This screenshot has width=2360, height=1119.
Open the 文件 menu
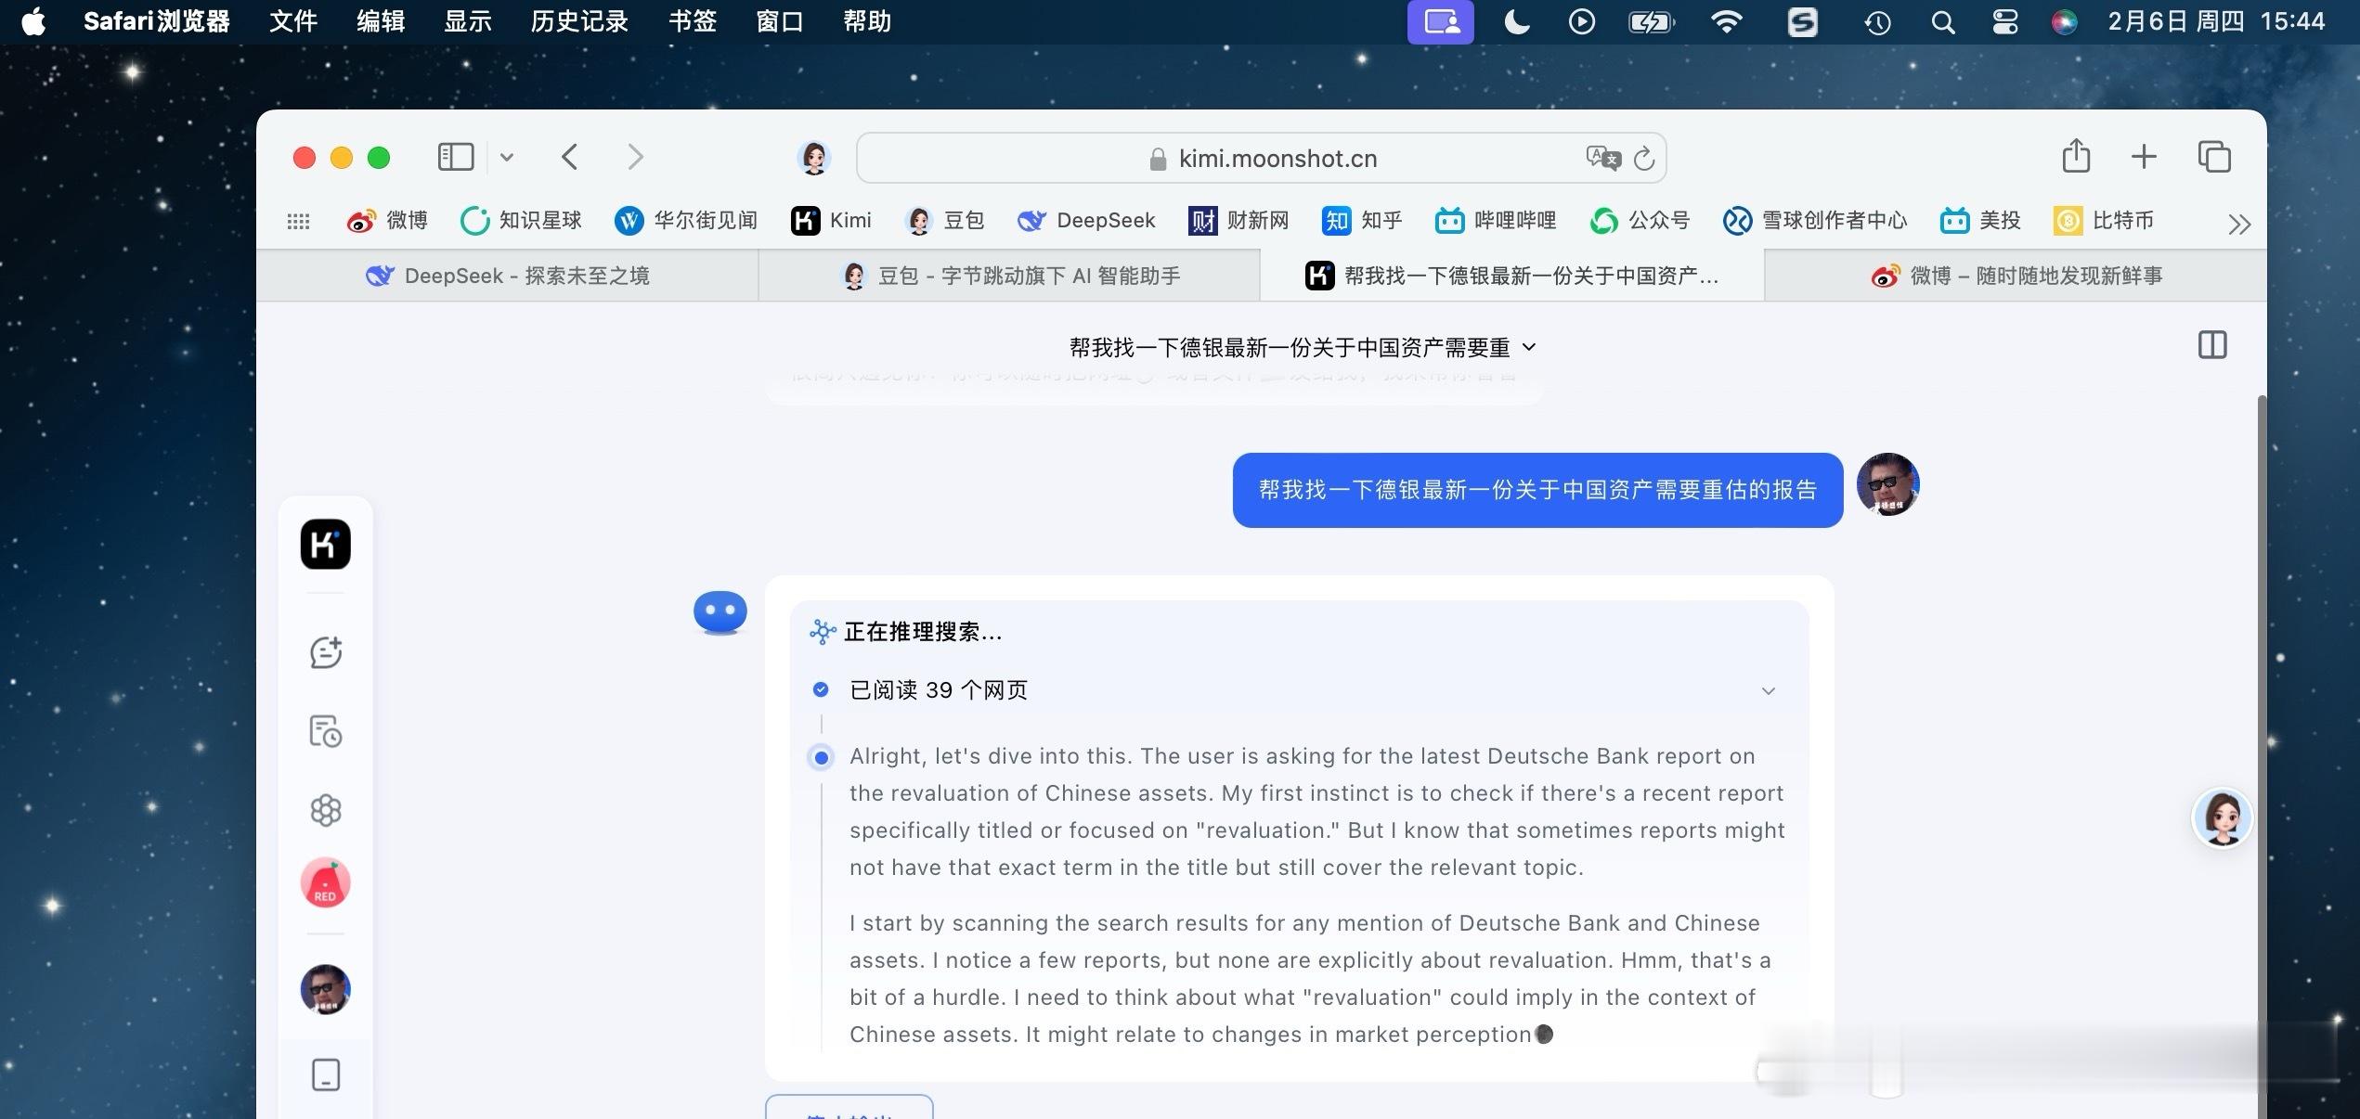tap(293, 21)
